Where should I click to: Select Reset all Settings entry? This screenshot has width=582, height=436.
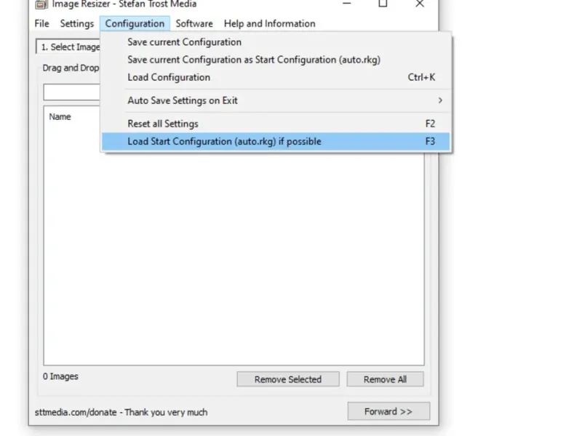pyautogui.click(x=276, y=124)
